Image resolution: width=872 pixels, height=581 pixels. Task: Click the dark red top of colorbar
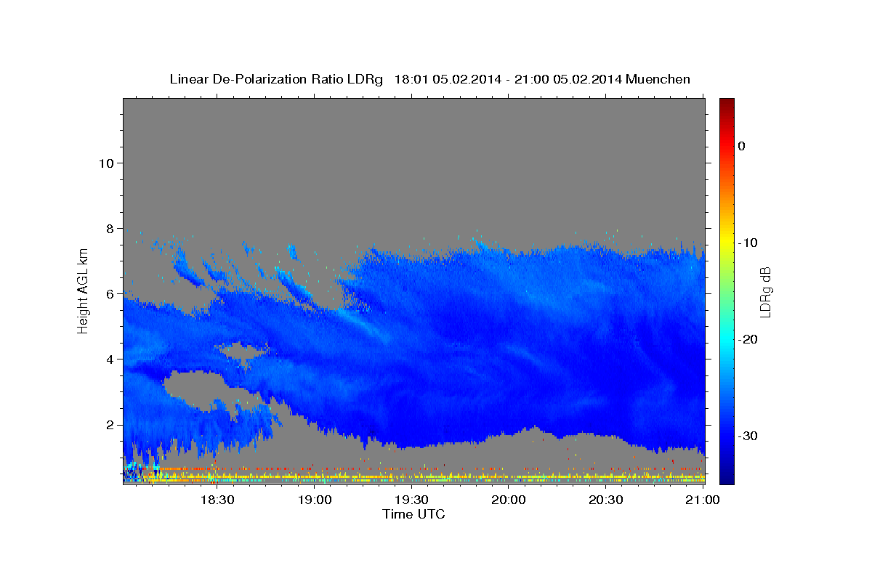tap(727, 104)
